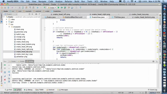167x94 pixels.
Task: Toggle the Favorites side tool window
Action: tap(1, 81)
